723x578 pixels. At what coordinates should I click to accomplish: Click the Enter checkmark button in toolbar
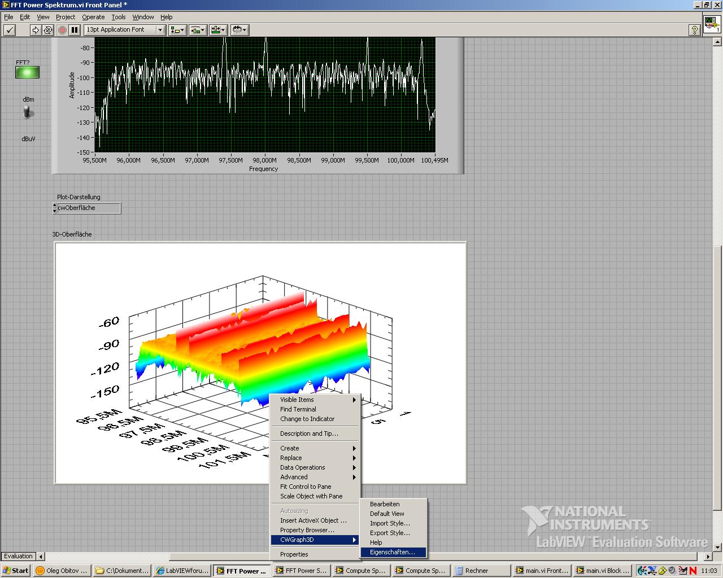click(x=10, y=30)
